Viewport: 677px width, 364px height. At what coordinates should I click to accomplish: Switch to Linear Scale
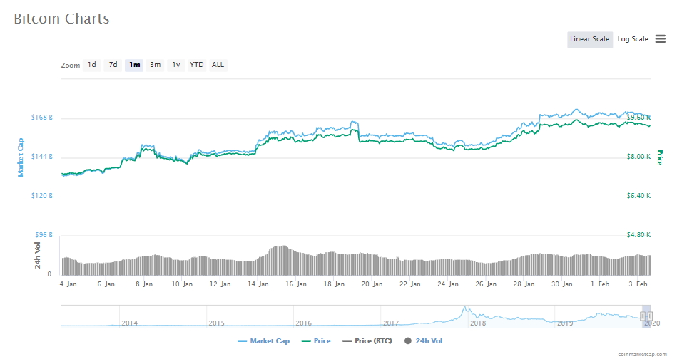pyautogui.click(x=590, y=39)
